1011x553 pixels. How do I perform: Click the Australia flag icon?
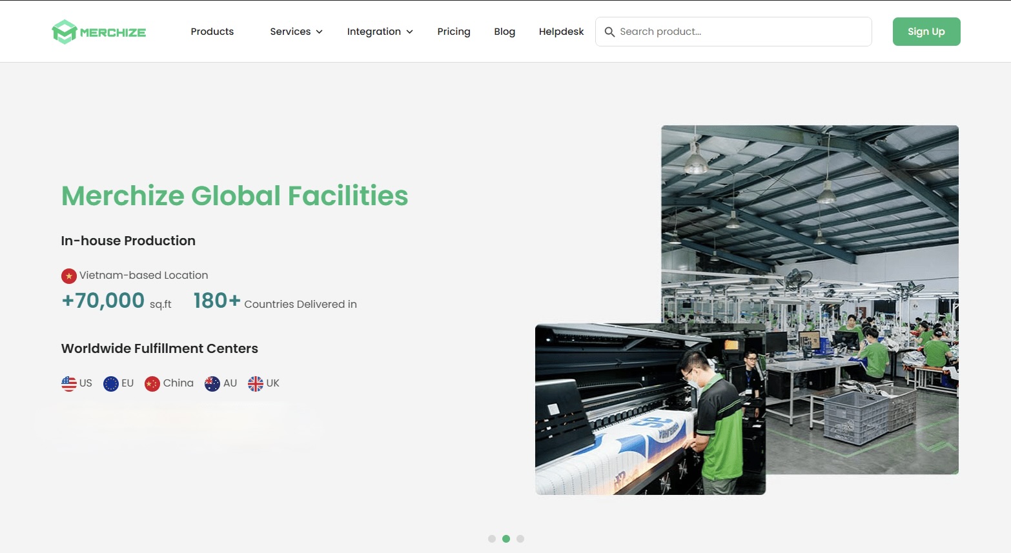pos(212,384)
